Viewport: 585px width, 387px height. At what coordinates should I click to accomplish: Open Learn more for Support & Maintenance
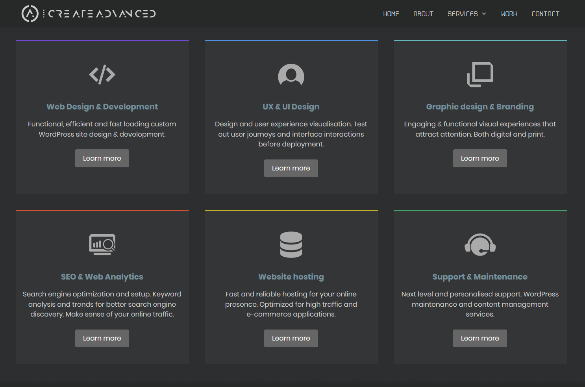click(480, 338)
